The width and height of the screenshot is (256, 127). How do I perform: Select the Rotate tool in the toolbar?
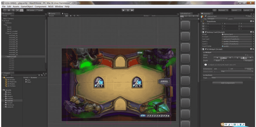coord(13,10)
